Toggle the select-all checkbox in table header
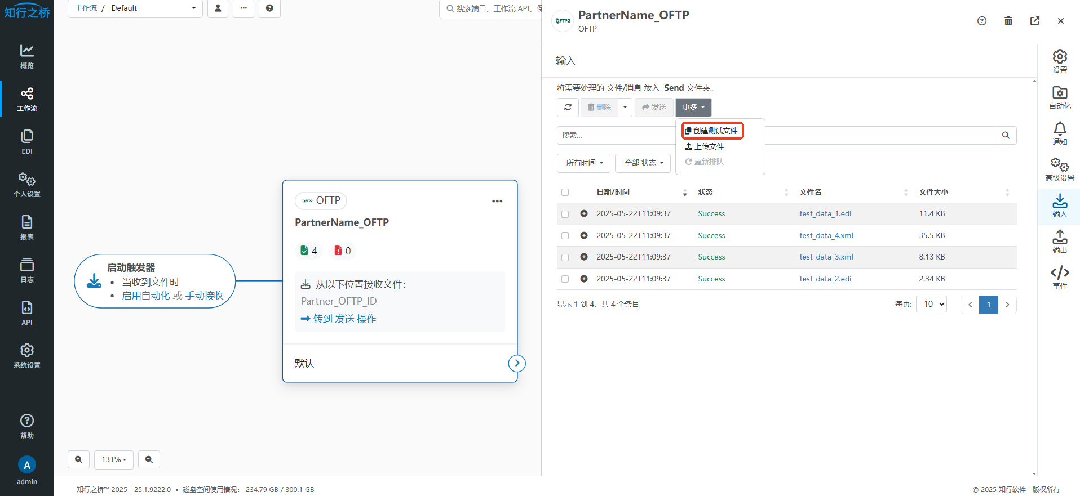1080x496 pixels. (x=565, y=193)
